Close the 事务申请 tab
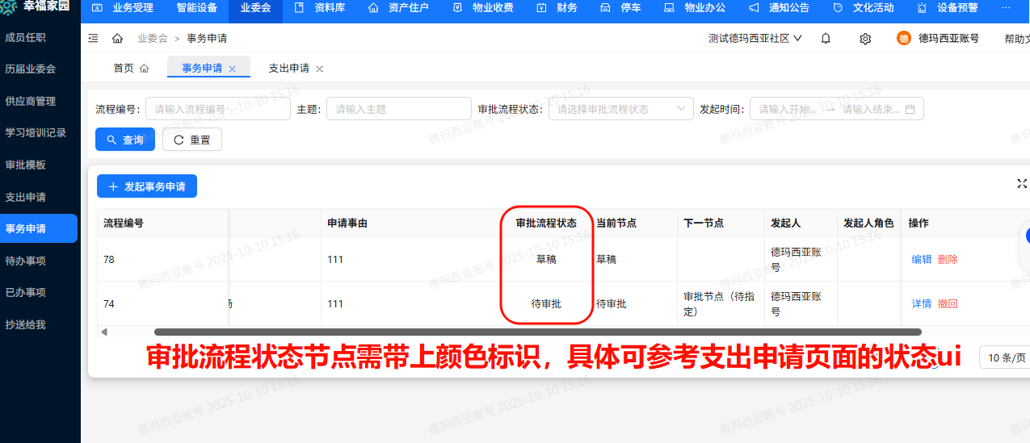Screen dimensions: 1030x443 tap(233, 69)
